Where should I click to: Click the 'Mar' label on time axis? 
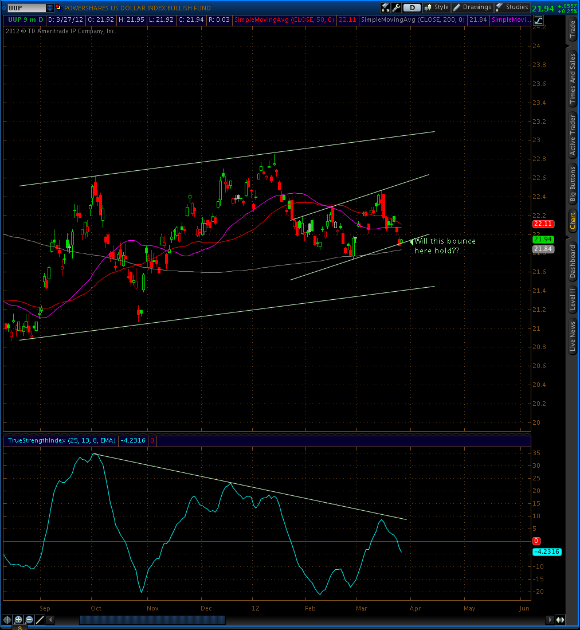click(x=362, y=608)
